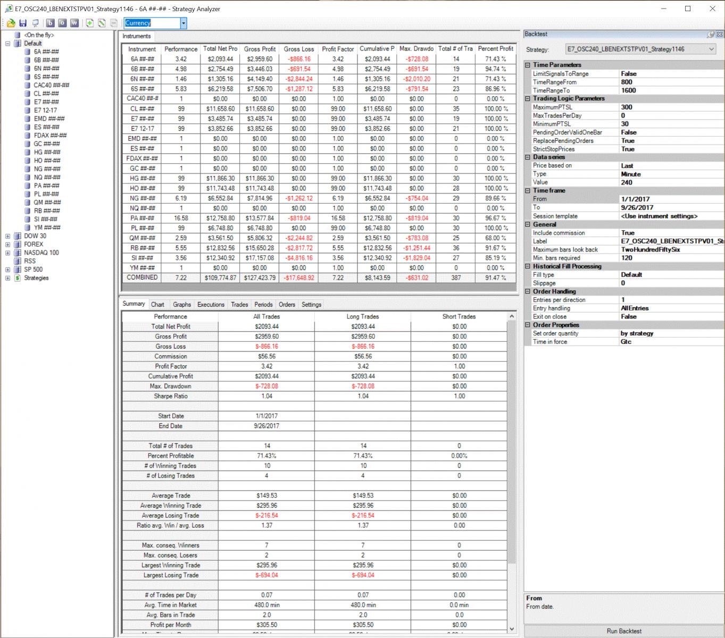
Task: Collapse the Default tree node
Action: point(8,44)
